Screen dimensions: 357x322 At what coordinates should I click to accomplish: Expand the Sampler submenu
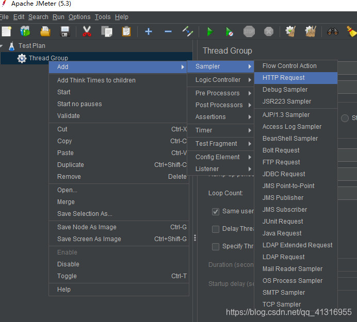coord(220,66)
